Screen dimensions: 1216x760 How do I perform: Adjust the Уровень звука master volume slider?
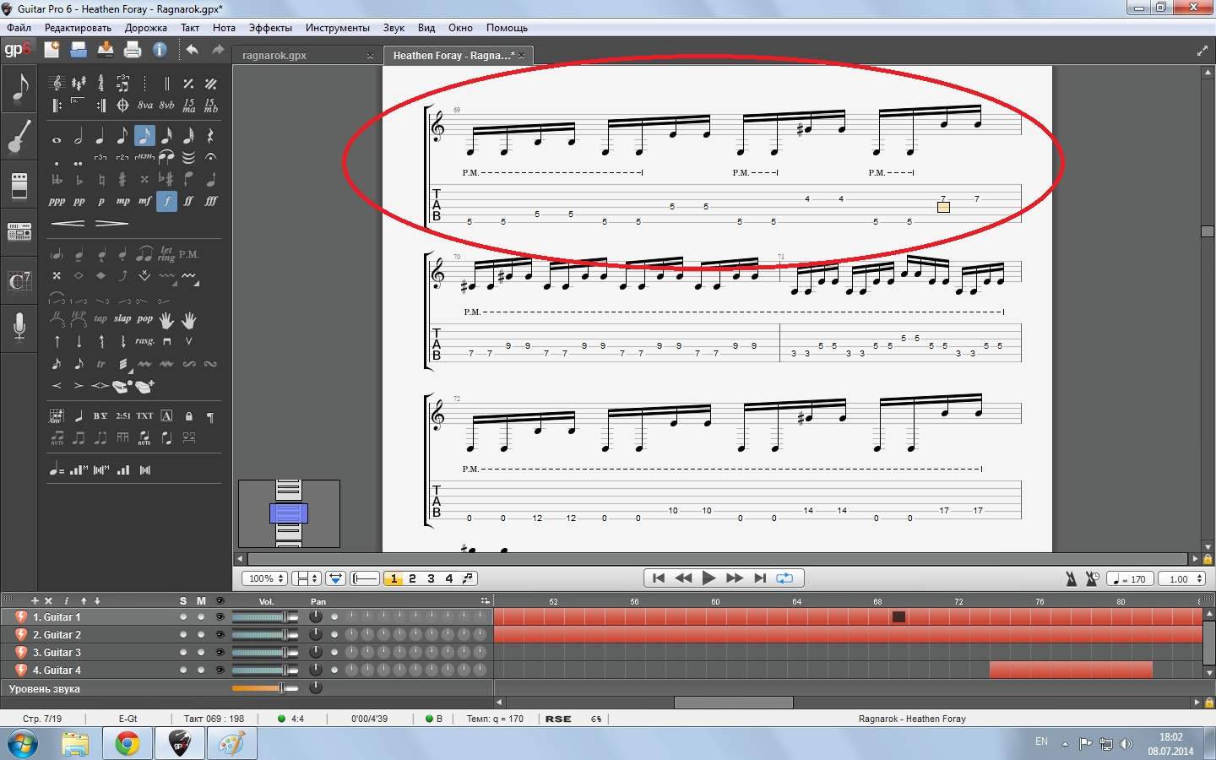264,688
